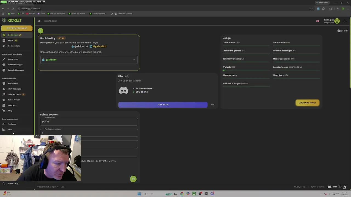Click the 'Commands 0/50' usage label

tap(281, 42)
